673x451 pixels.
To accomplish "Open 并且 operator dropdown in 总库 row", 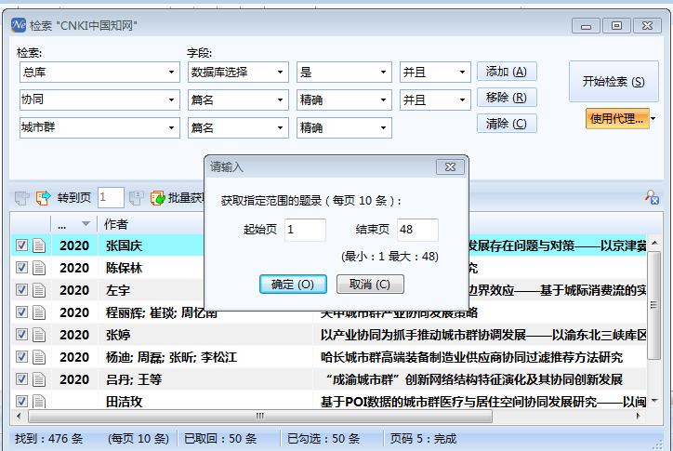I will [x=462, y=73].
